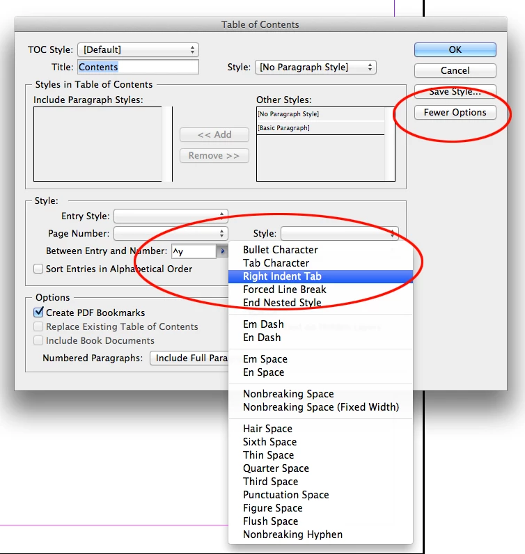
Task: Select [No Paragraph Style] in Other Styles
Action: pos(321,114)
